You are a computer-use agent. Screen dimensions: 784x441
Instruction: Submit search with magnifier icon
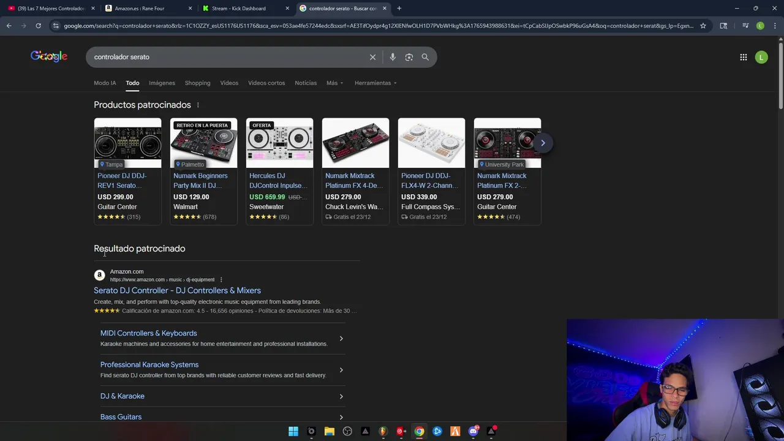tap(425, 57)
